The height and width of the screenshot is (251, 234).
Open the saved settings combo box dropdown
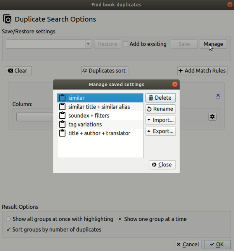tap(88, 44)
